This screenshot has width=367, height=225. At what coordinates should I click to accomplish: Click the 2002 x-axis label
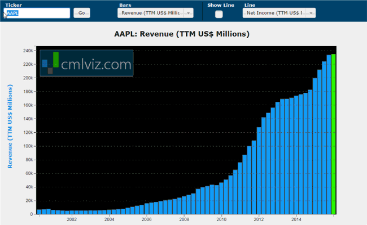click(x=72, y=219)
